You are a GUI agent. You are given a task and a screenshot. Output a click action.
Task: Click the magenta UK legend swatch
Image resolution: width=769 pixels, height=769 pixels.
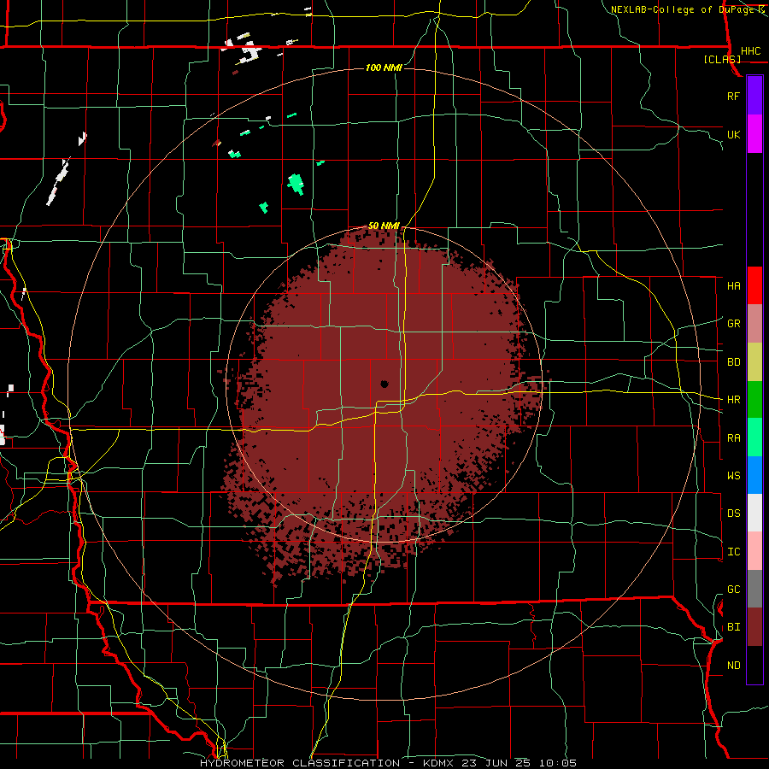click(x=754, y=134)
